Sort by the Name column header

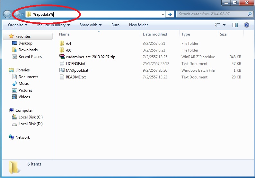tap(64, 34)
